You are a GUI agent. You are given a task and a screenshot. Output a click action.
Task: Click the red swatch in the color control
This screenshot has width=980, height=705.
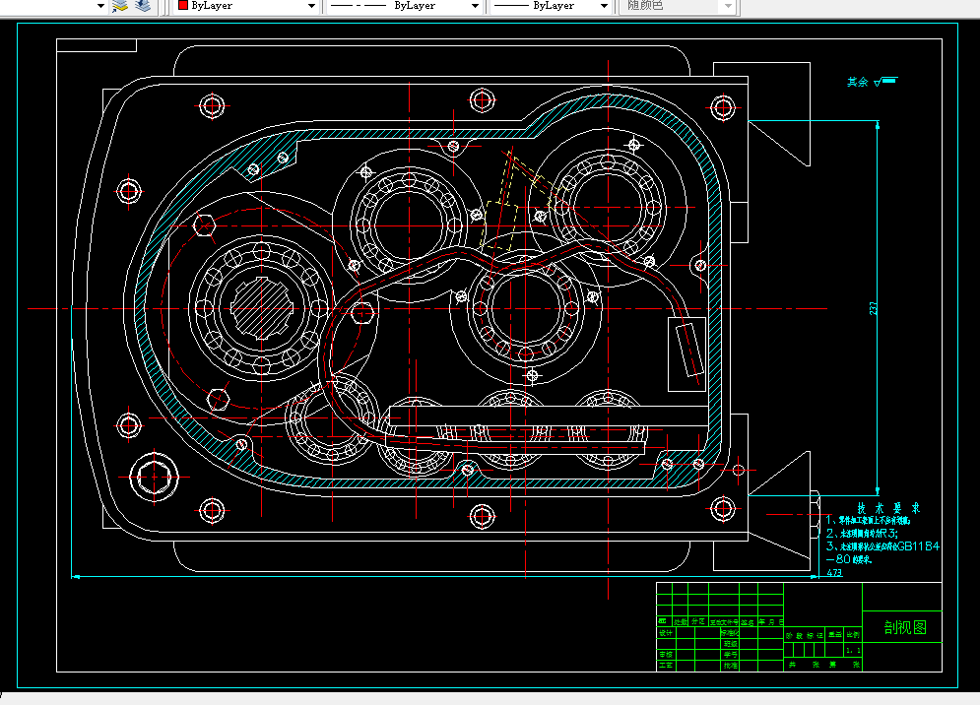click(x=182, y=6)
